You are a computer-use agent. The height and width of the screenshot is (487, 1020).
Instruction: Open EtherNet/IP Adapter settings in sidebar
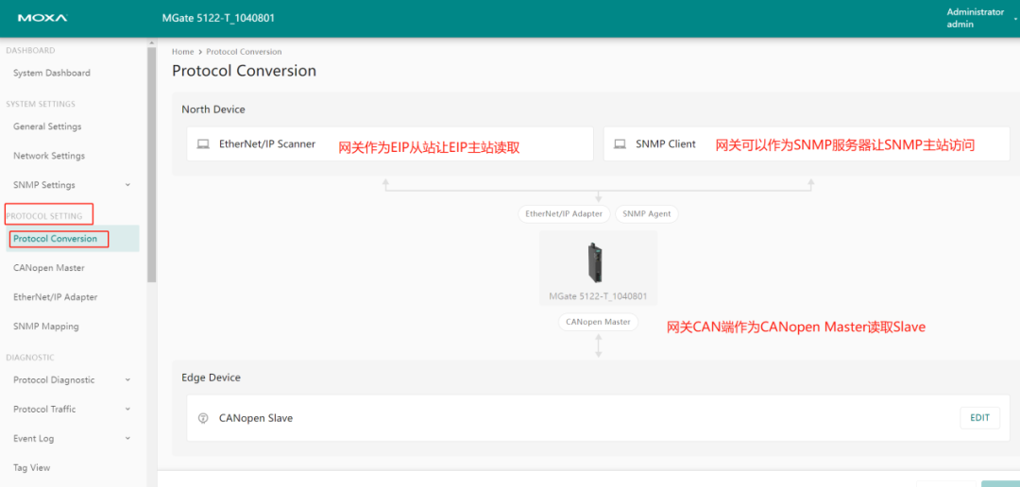click(x=56, y=296)
